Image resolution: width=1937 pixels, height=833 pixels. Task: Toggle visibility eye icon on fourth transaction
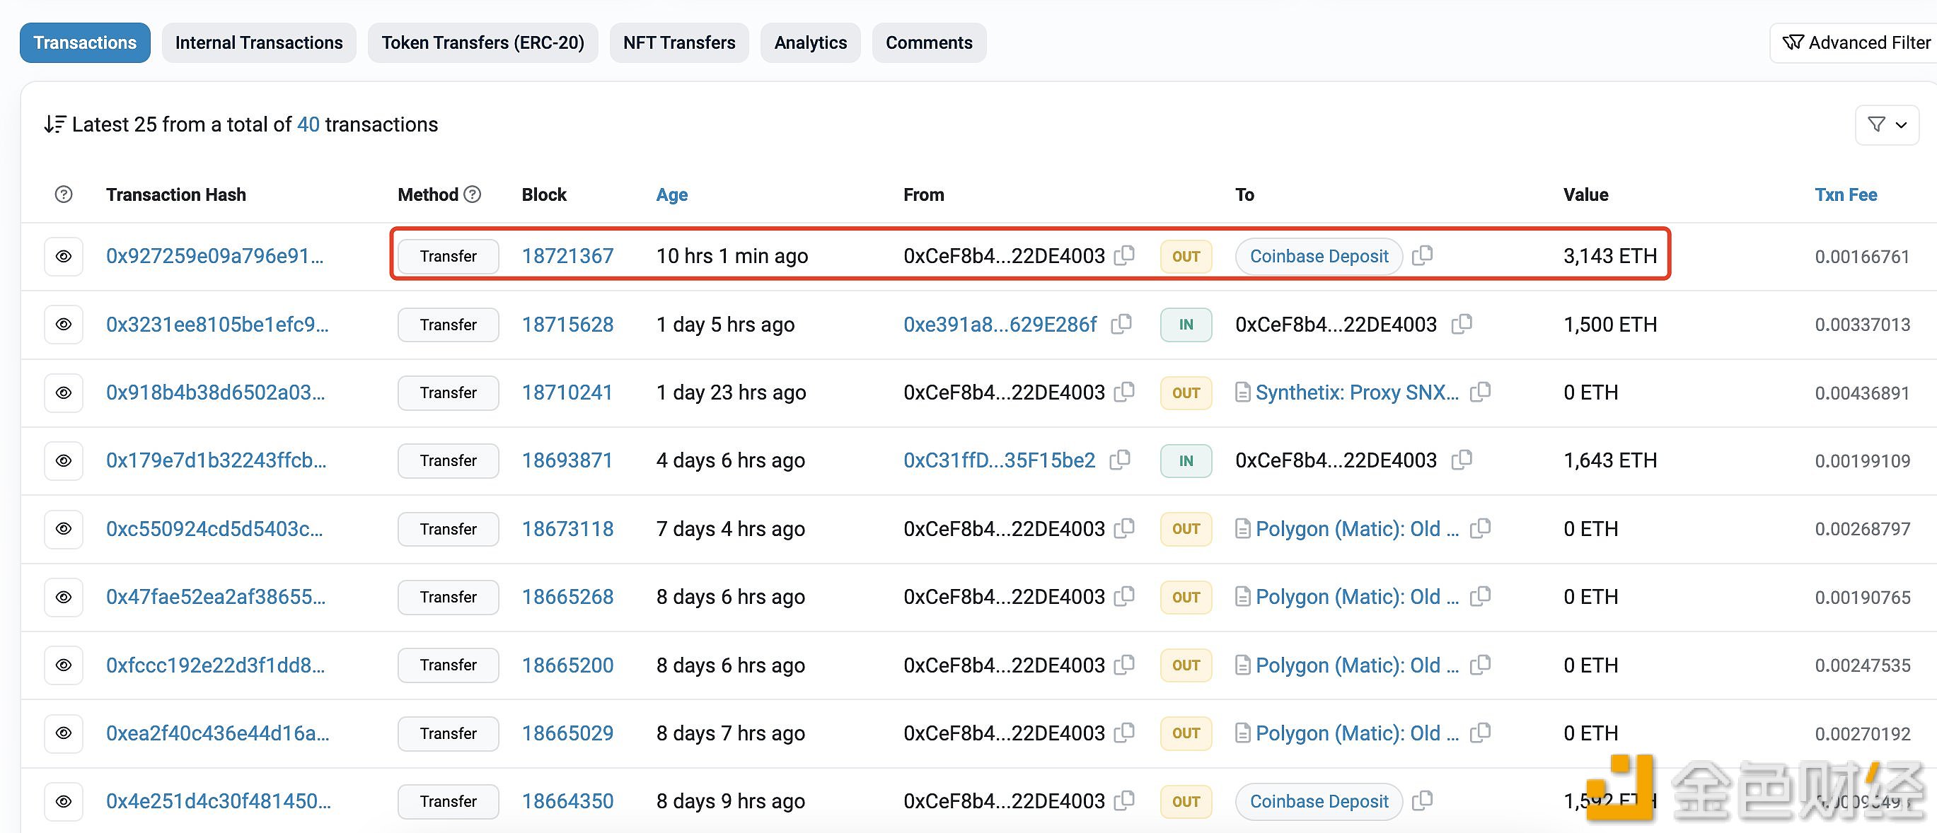pos(63,460)
